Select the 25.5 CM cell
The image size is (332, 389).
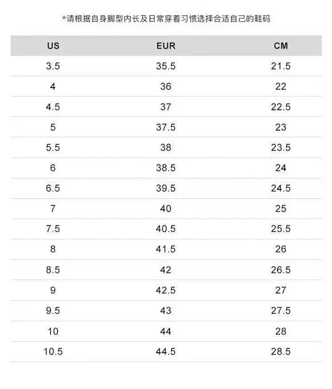pyautogui.click(x=281, y=229)
